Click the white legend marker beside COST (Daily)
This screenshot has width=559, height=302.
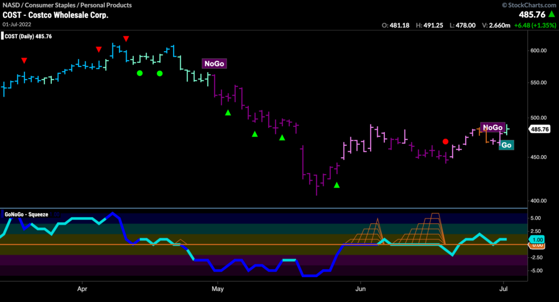tap(2, 36)
